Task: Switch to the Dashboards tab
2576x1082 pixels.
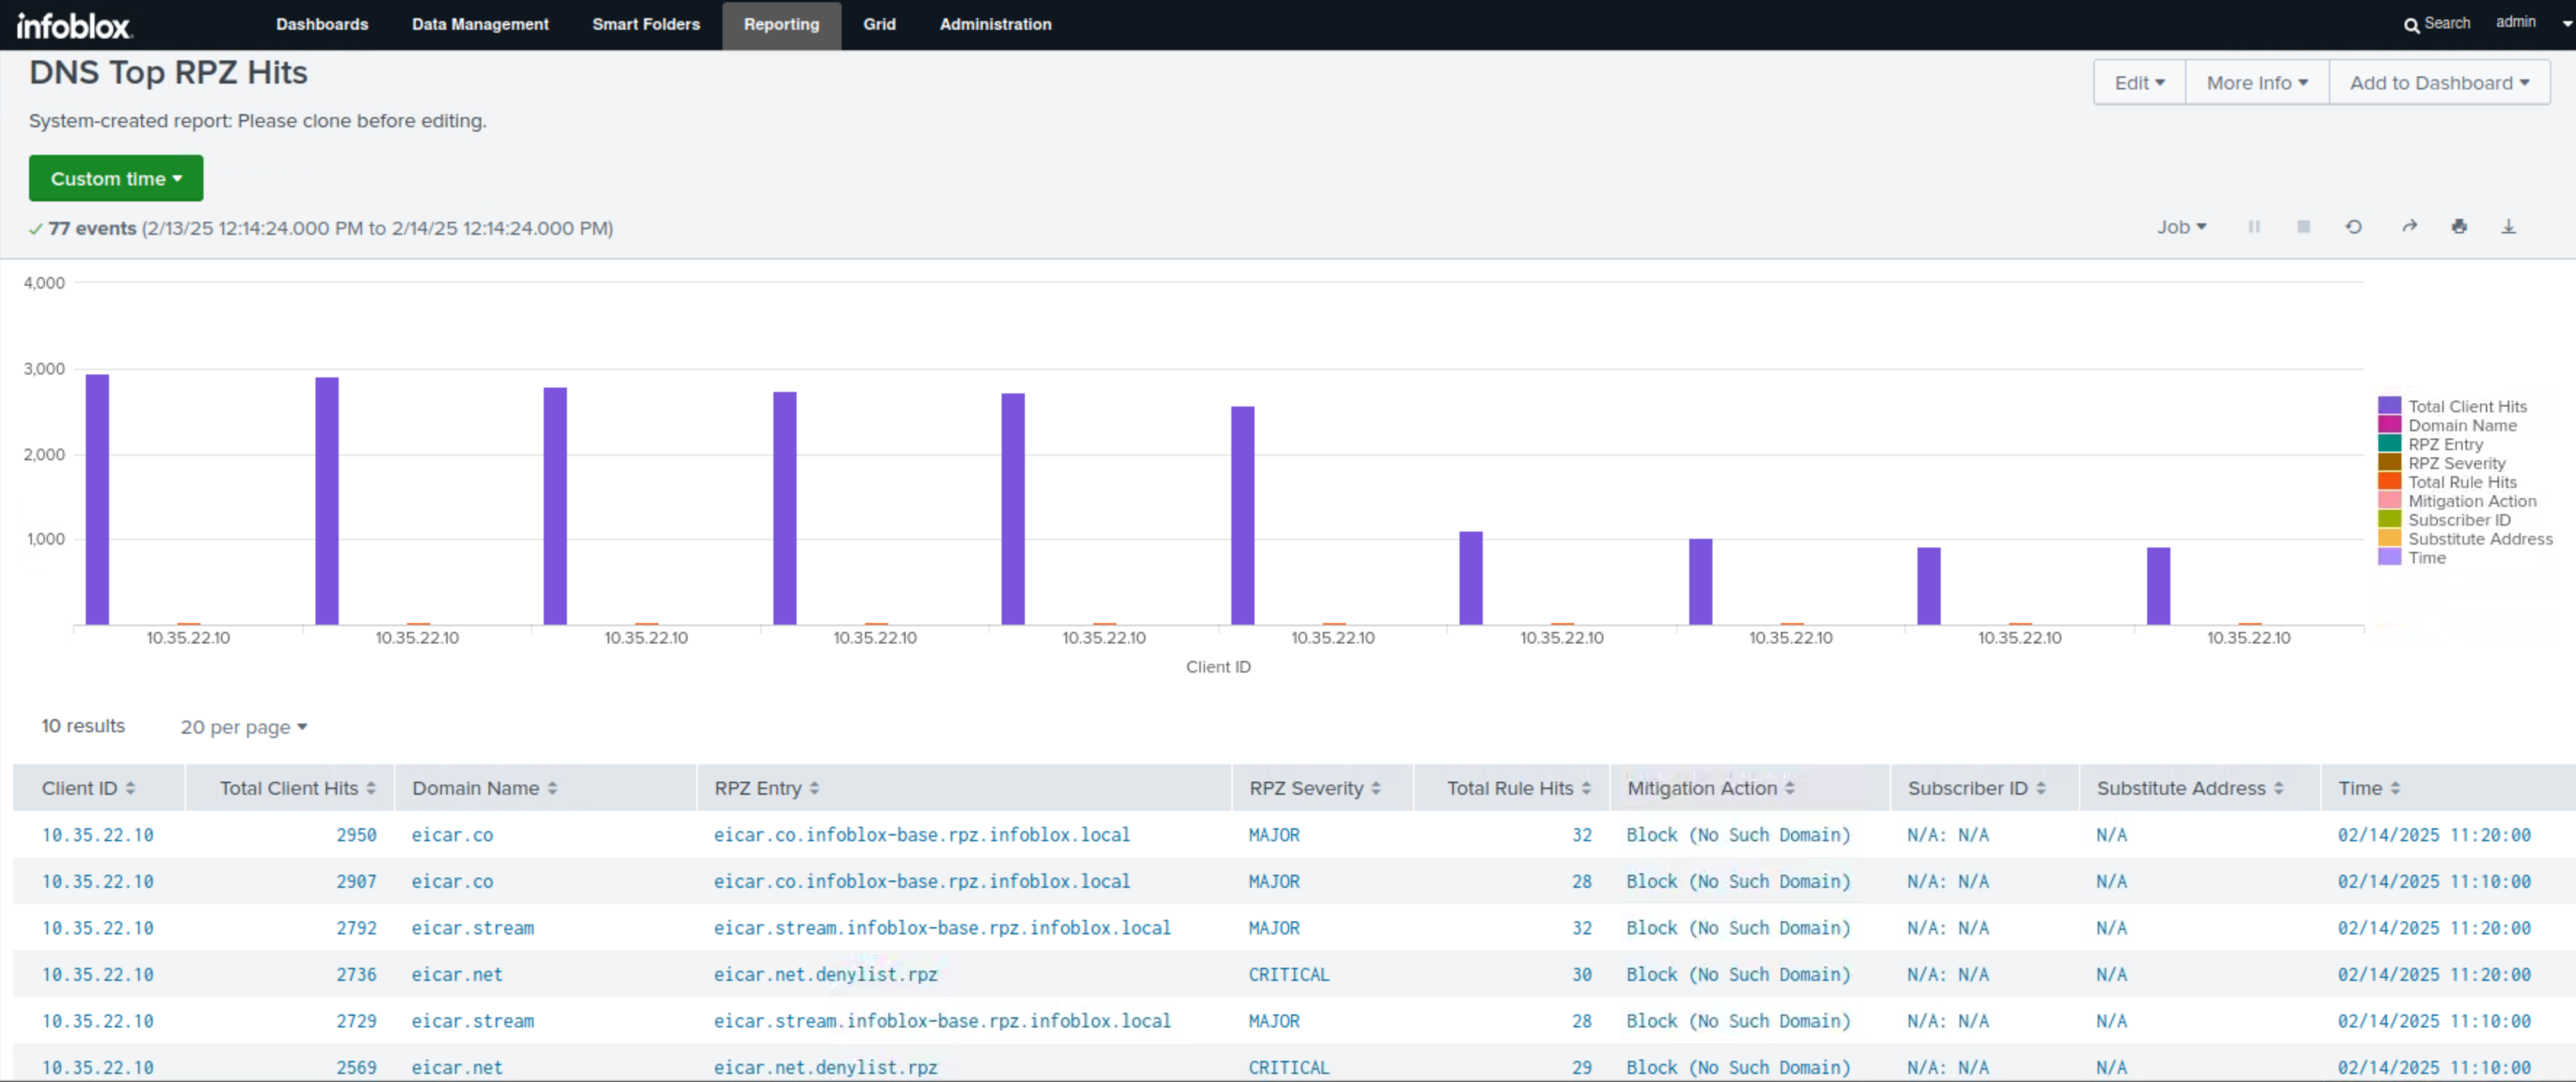Action: tap(322, 24)
